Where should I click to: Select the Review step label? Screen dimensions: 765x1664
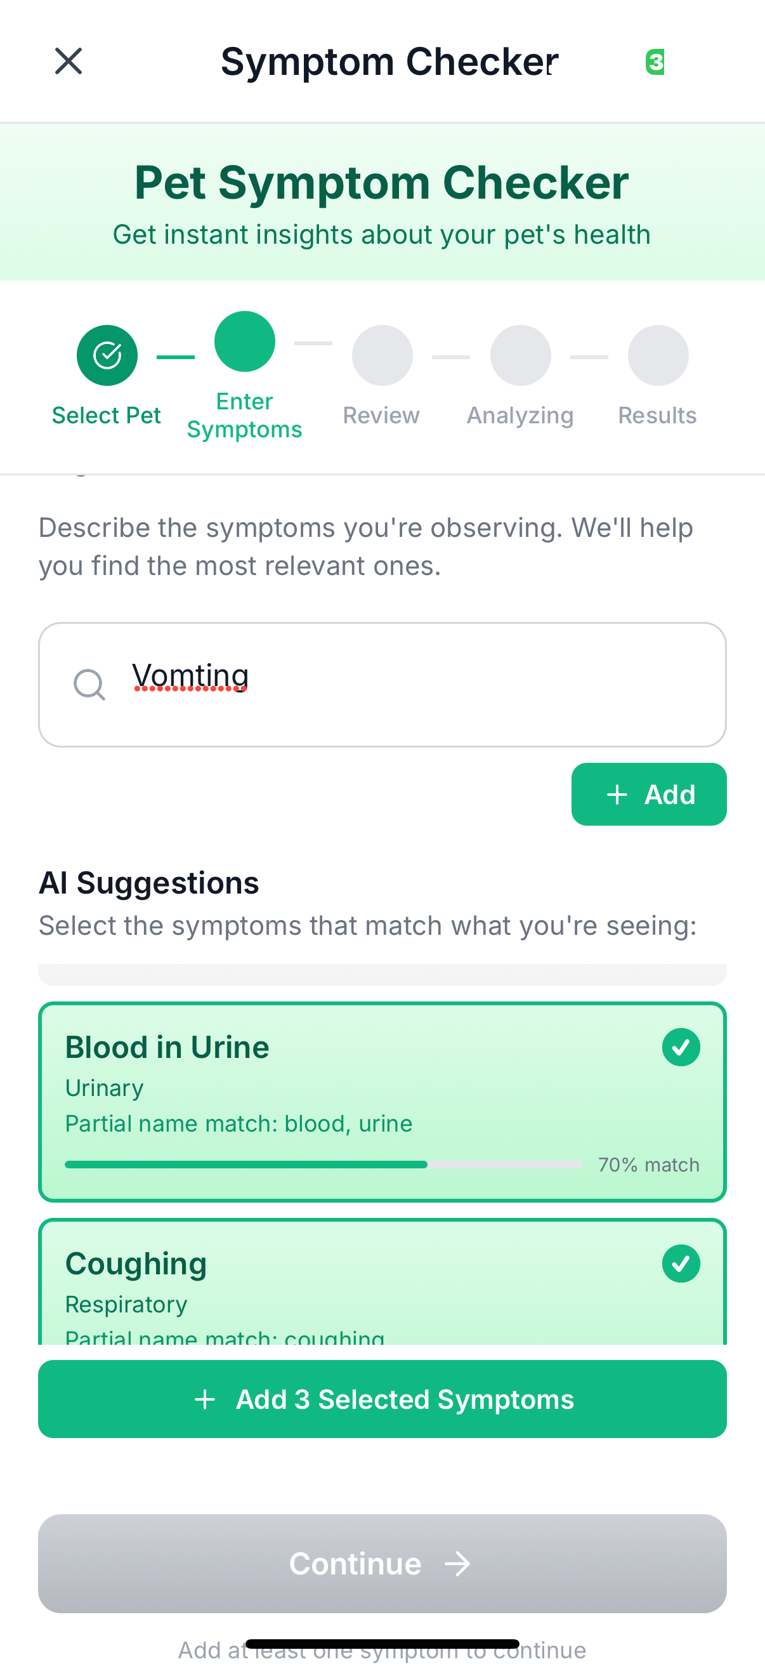(x=381, y=415)
